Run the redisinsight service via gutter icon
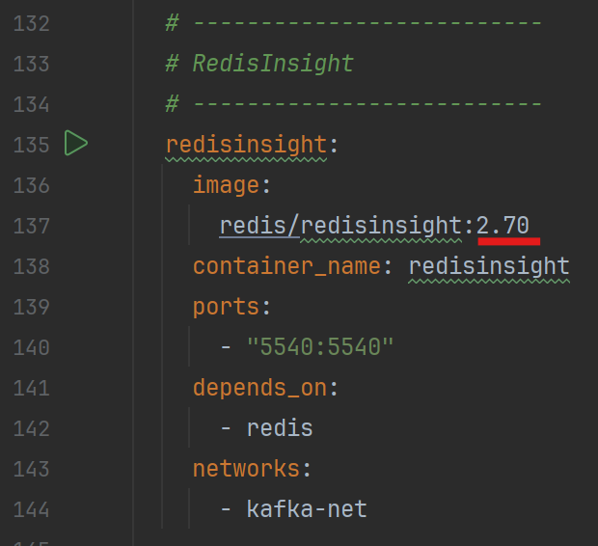This screenshot has height=546, width=598. click(x=76, y=143)
